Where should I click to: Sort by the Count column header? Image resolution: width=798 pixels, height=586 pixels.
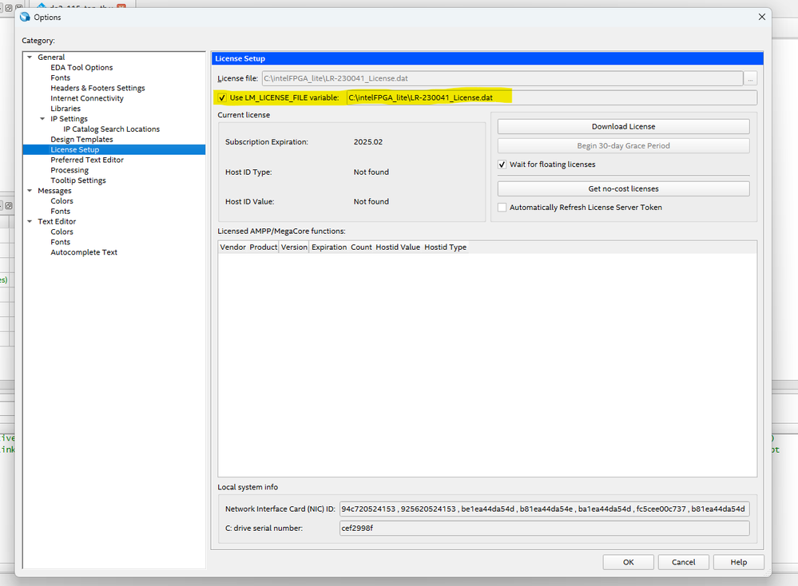click(361, 247)
